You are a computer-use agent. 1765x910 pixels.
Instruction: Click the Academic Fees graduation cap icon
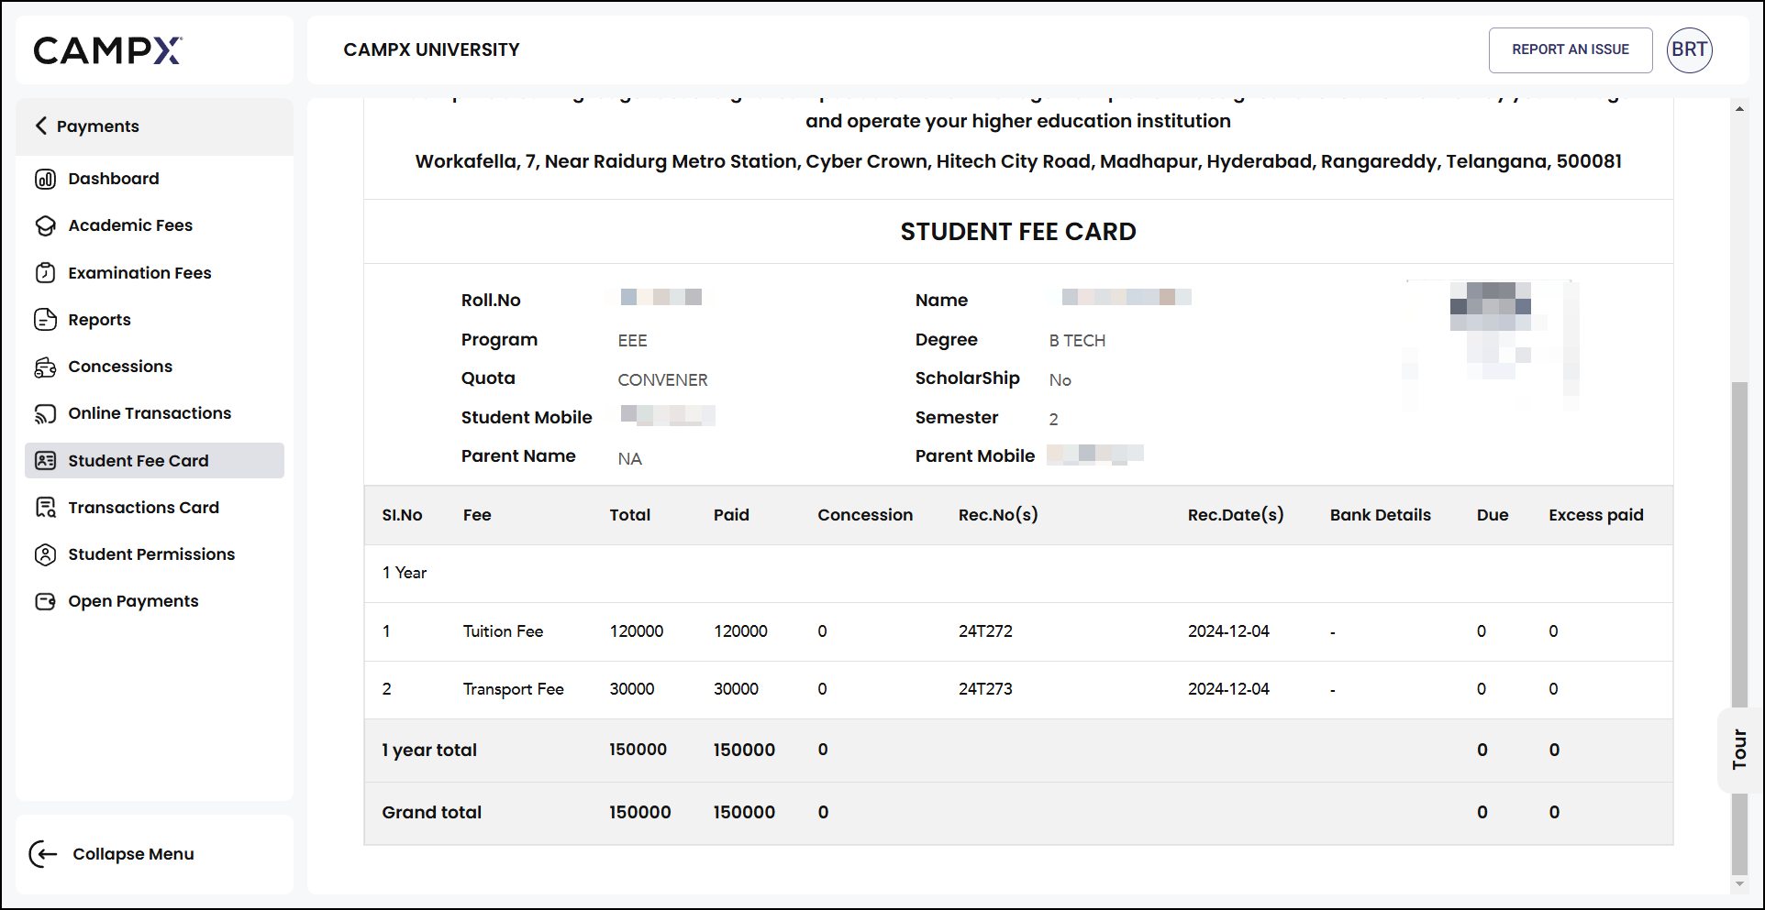(45, 225)
